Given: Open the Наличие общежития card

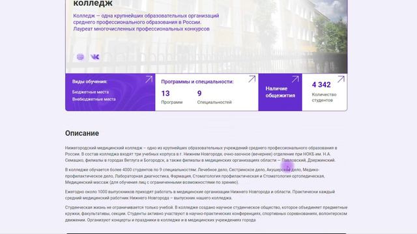Looking at the screenshot, I should (x=280, y=92).
